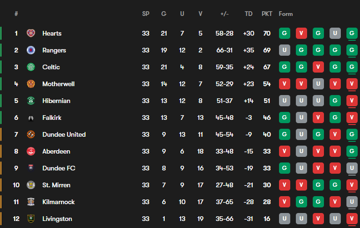Select Rangers' first grey U form badge
Image resolution: width=360 pixels, height=228 pixels.
(284, 50)
